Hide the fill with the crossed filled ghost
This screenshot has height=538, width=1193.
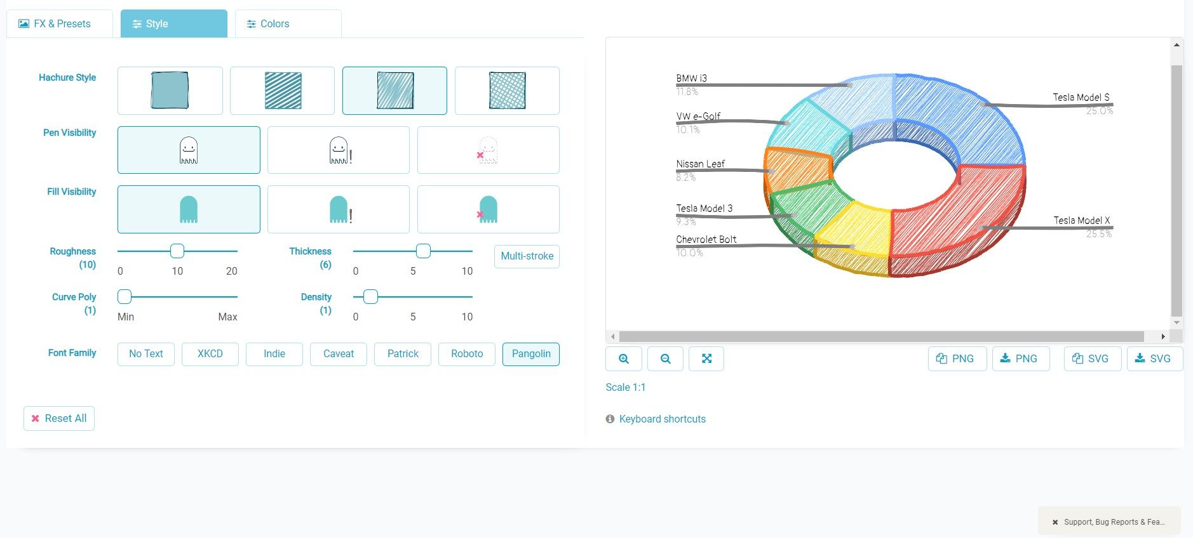coord(489,209)
